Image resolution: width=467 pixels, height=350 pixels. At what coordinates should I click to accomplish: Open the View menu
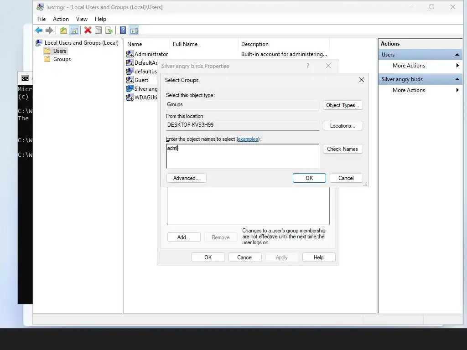[x=82, y=19]
